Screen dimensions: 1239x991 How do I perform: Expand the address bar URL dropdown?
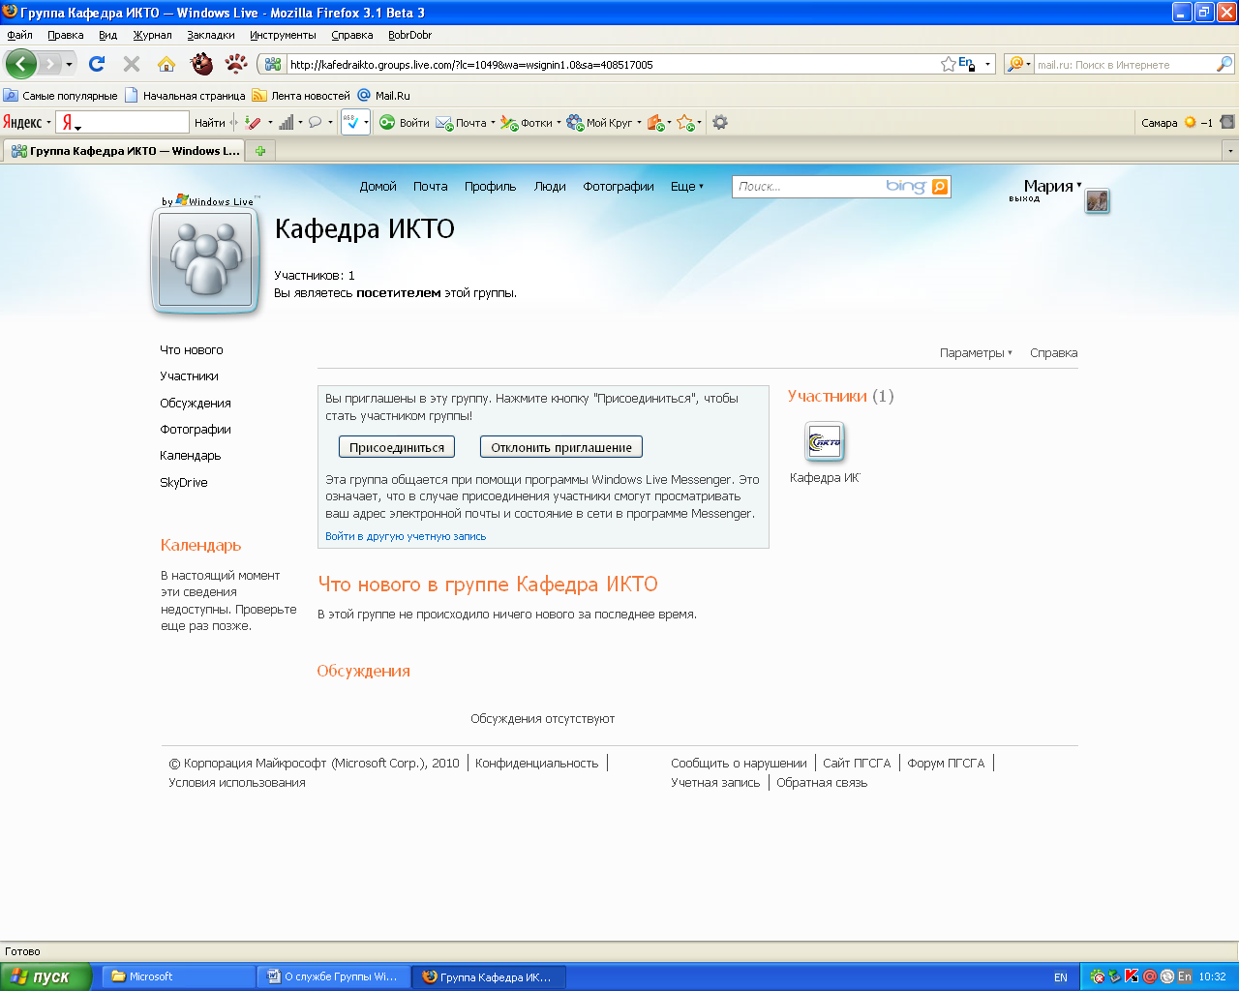click(987, 64)
